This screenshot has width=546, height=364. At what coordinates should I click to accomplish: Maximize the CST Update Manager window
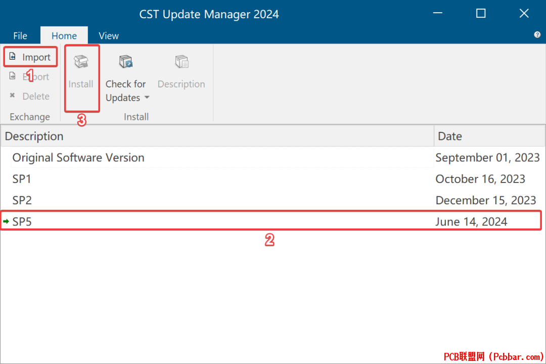[x=481, y=13]
